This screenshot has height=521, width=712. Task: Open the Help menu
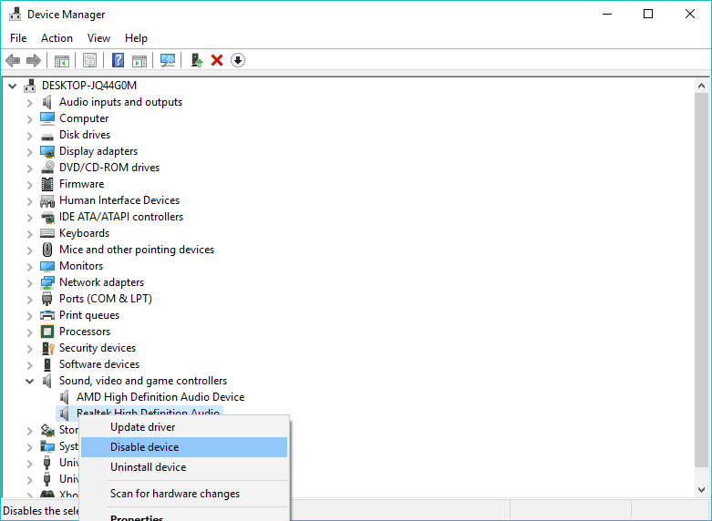pos(136,38)
